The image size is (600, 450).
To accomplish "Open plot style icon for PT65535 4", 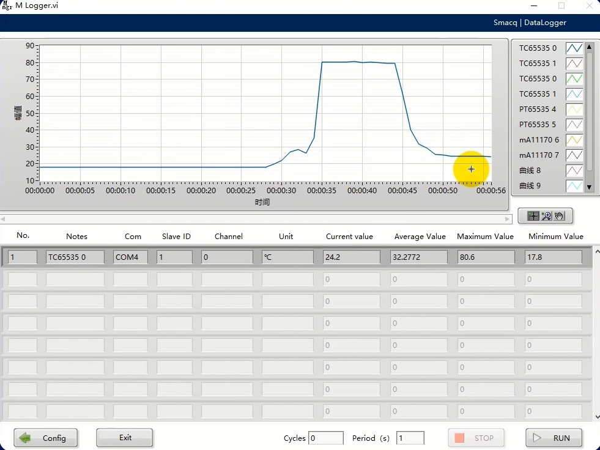I will pyautogui.click(x=574, y=109).
